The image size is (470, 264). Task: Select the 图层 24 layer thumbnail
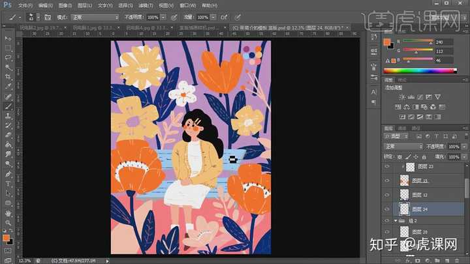pos(404,209)
